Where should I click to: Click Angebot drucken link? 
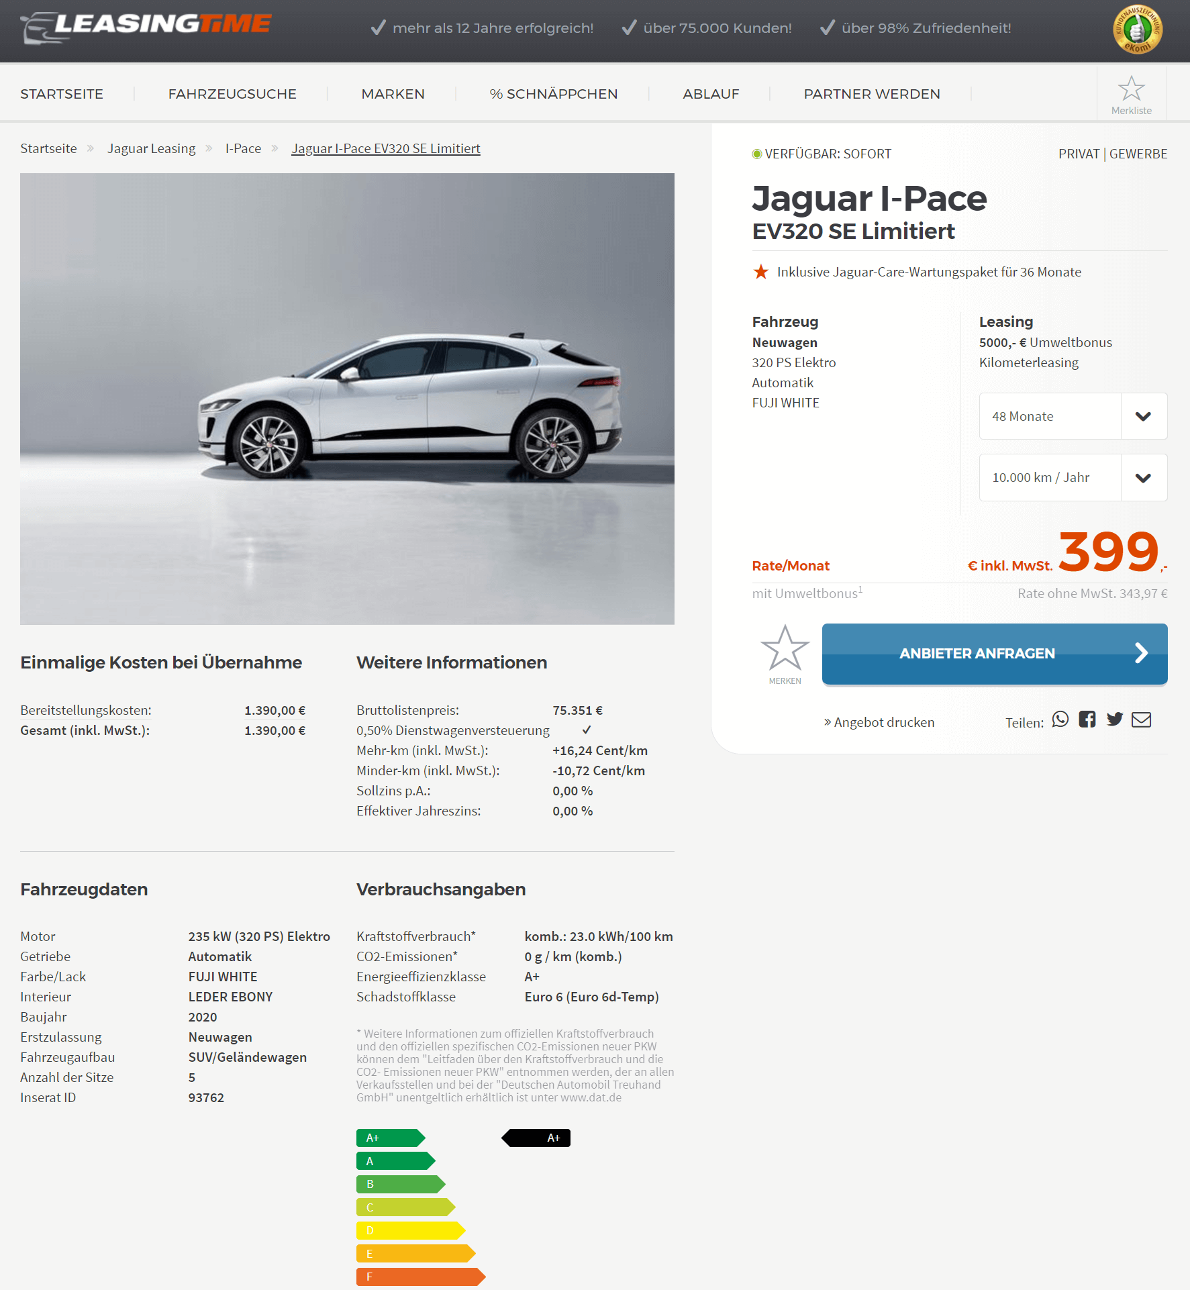[x=879, y=722]
